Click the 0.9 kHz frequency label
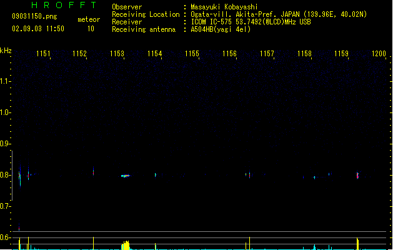 5,144
